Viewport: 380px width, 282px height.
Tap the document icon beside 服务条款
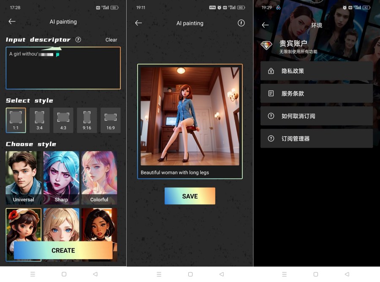pyautogui.click(x=270, y=93)
